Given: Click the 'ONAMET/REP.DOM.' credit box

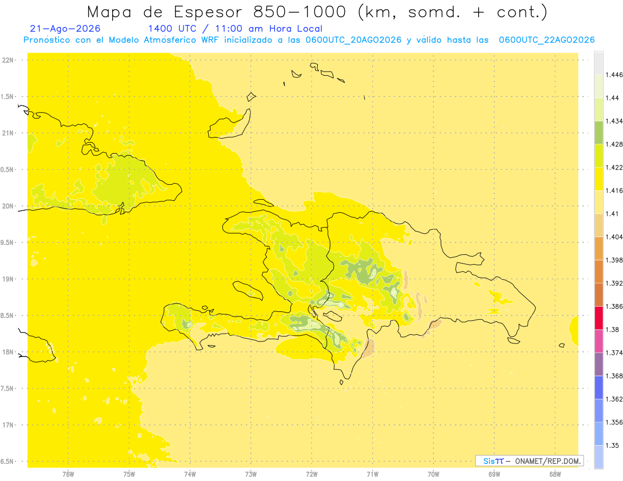Looking at the screenshot, I should point(530,461).
